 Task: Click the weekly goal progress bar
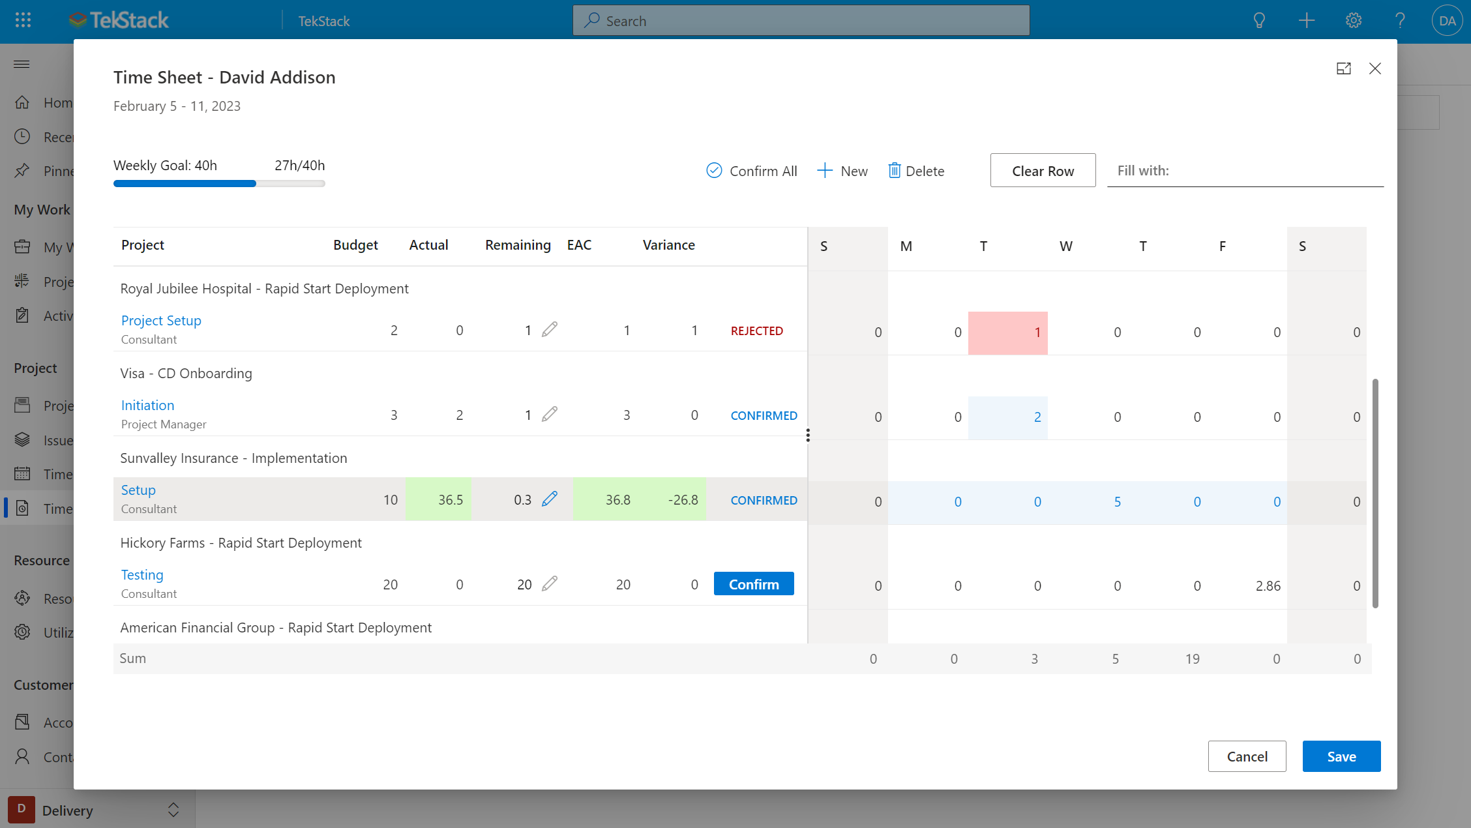pos(219,184)
